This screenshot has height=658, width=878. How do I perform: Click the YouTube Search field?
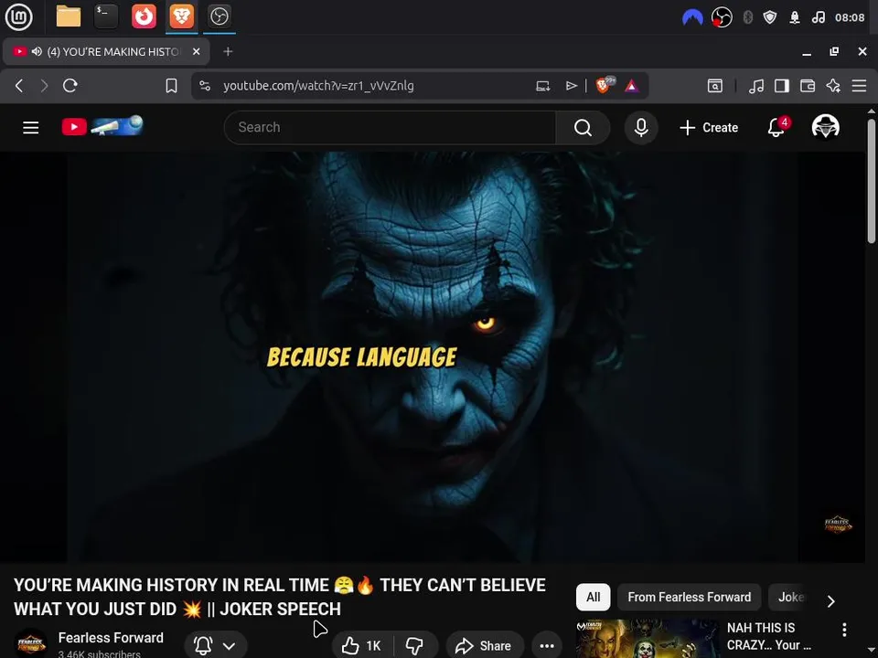[x=390, y=128]
